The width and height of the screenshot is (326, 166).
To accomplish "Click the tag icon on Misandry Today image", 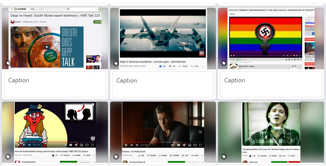I will click(224, 63).
